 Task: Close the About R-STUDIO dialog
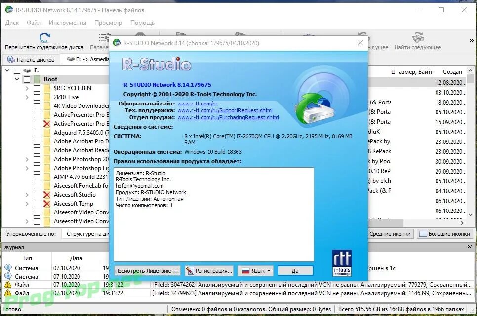pos(360,43)
